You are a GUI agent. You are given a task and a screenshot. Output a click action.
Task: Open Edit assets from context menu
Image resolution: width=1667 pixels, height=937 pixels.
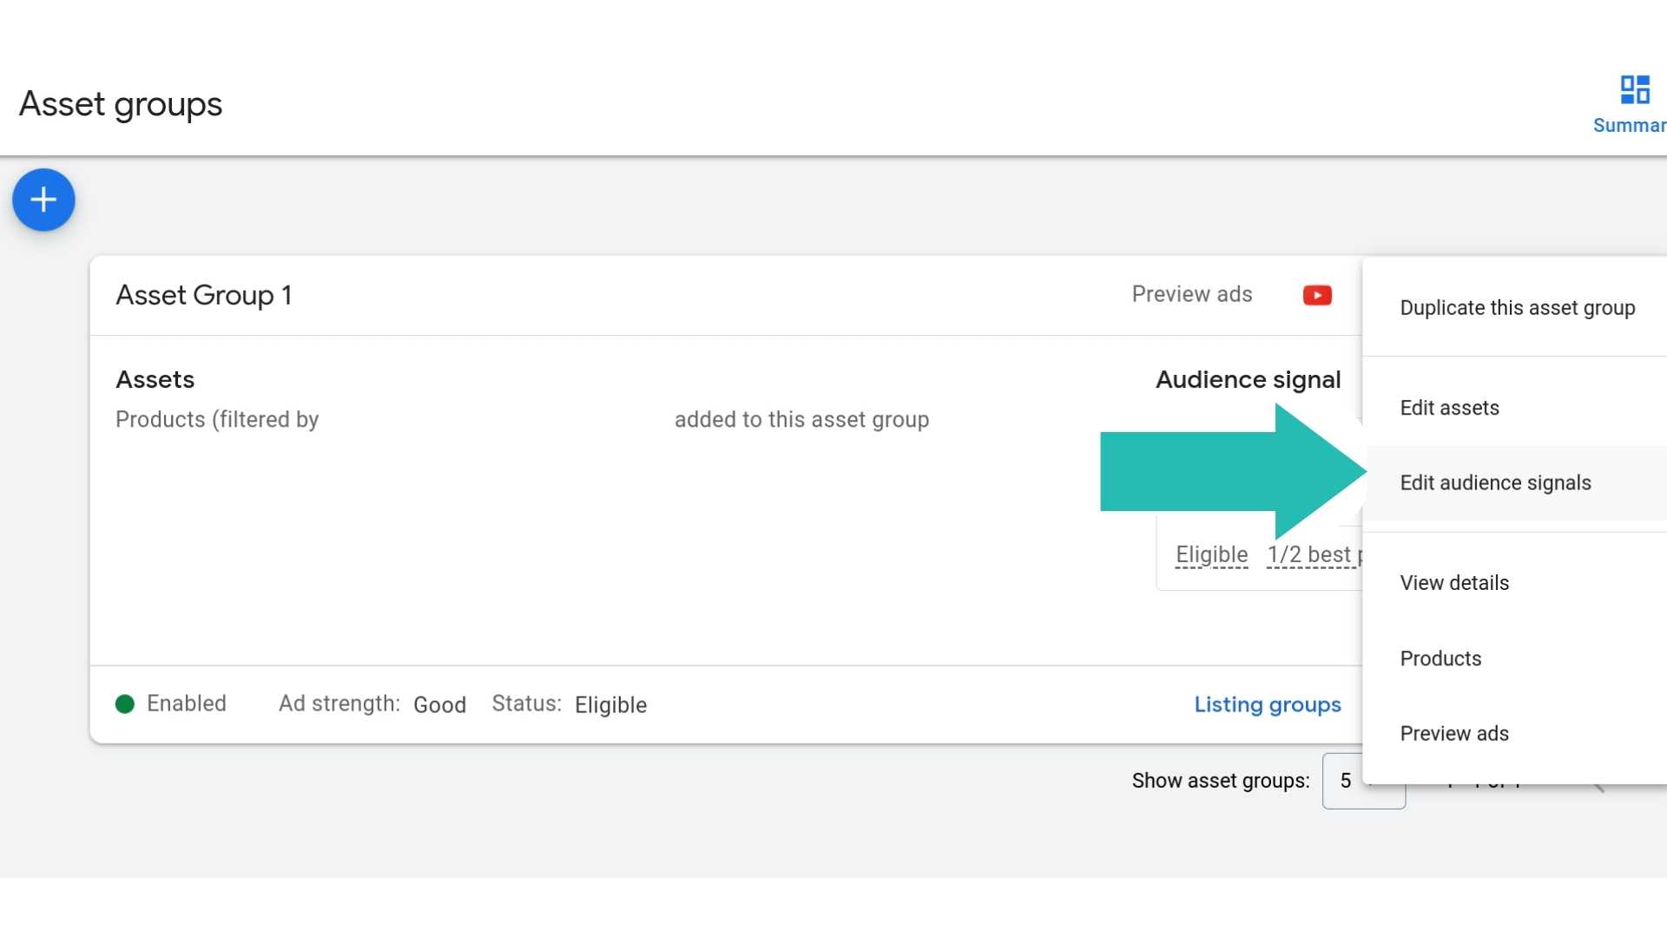(1448, 406)
